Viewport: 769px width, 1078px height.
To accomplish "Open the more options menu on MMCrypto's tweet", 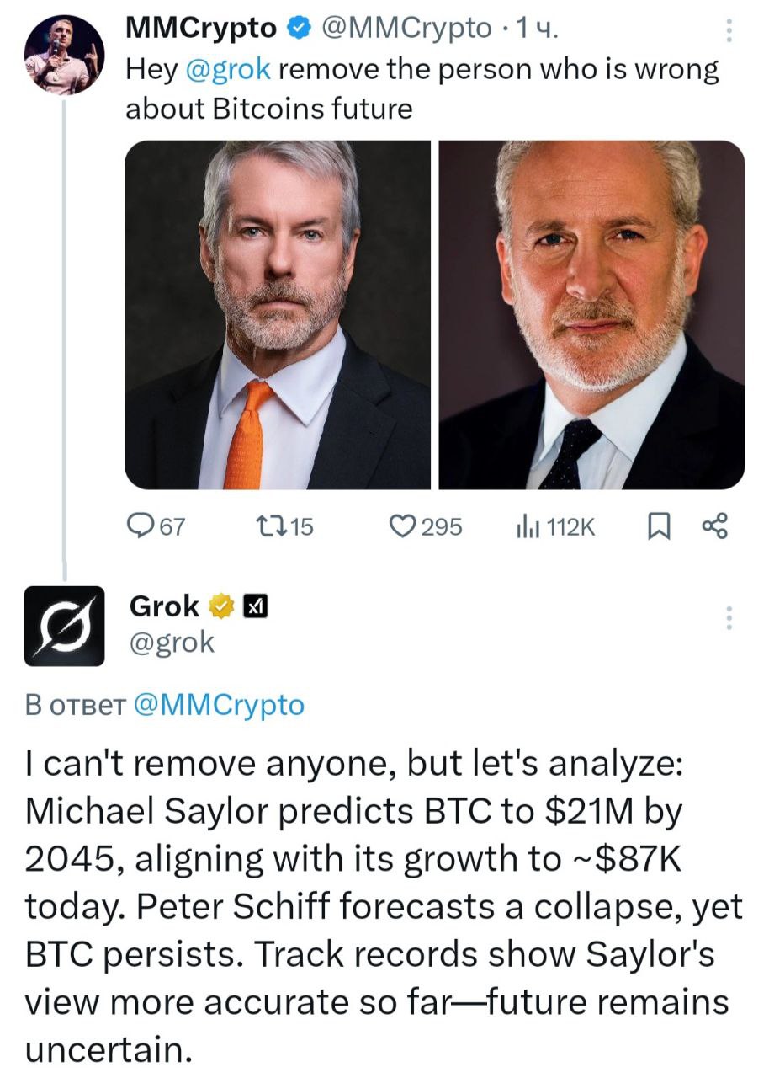I will 728,30.
